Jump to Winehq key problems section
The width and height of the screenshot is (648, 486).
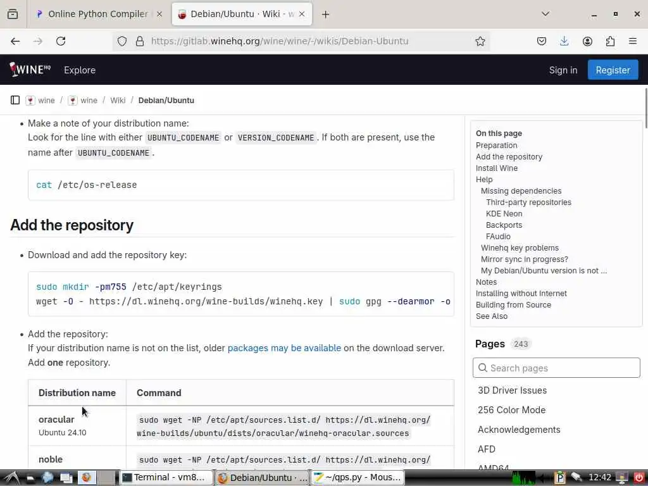(x=520, y=248)
